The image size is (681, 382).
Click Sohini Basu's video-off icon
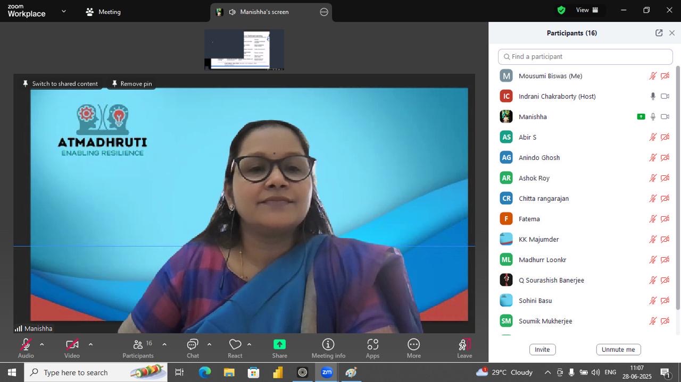coord(665,301)
